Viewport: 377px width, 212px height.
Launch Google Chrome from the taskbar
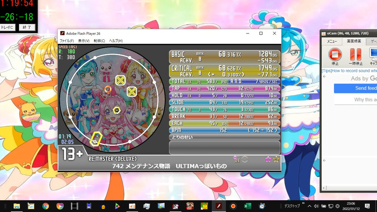click(x=46, y=206)
